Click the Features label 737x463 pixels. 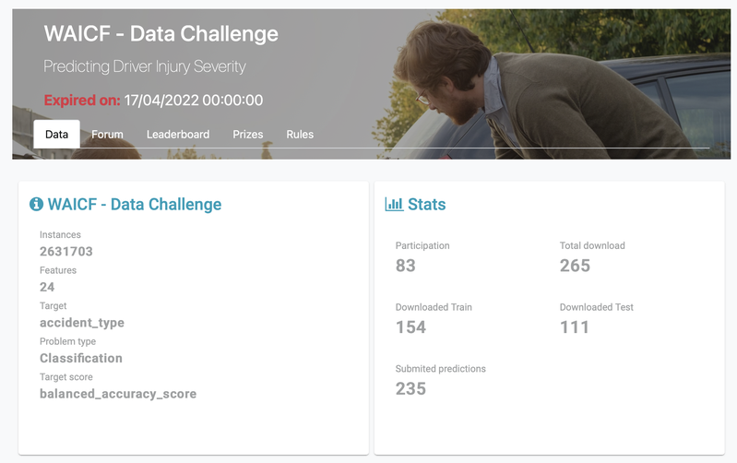click(x=58, y=270)
